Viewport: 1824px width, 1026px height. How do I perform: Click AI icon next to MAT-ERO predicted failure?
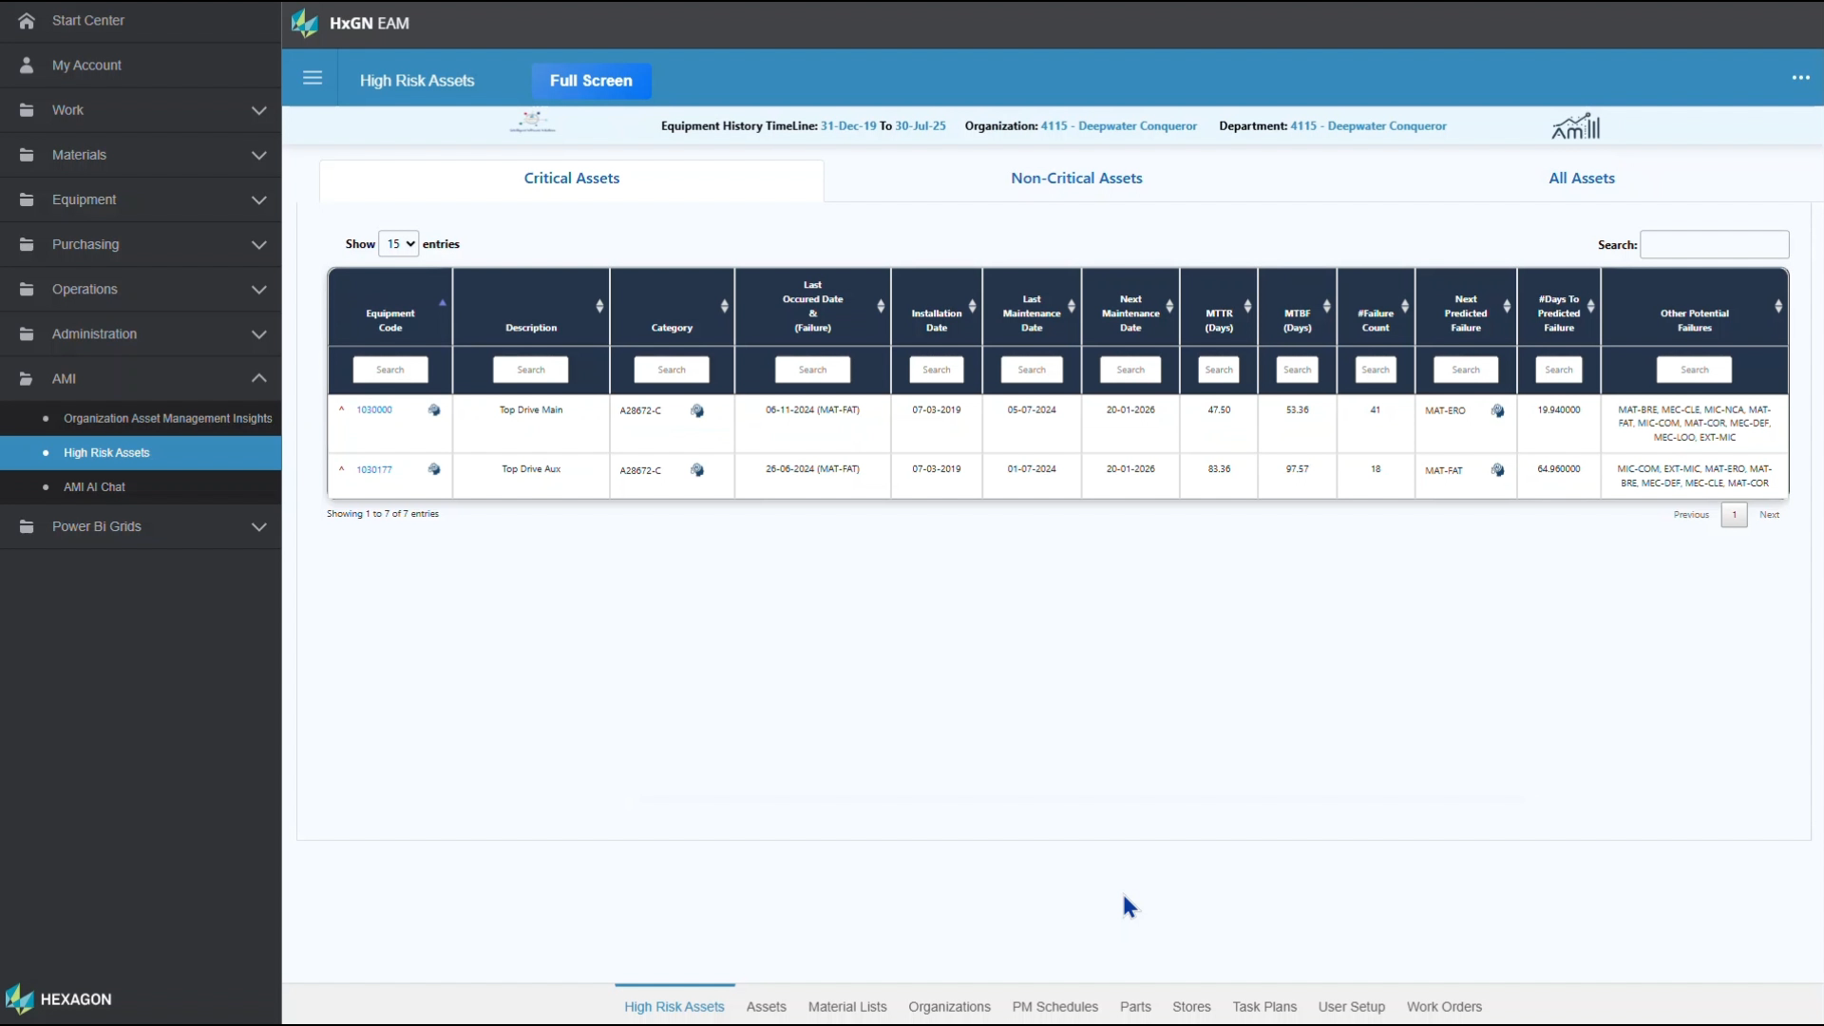pyautogui.click(x=1497, y=410)
